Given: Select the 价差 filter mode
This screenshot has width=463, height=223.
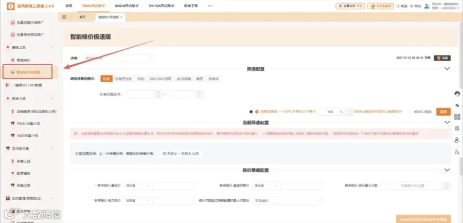Looking at the screenshot, I should point(106,79).
